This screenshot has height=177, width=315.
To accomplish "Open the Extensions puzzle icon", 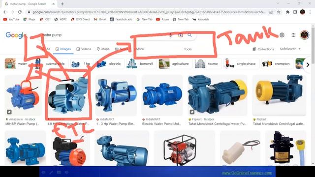I will point(287,12).
